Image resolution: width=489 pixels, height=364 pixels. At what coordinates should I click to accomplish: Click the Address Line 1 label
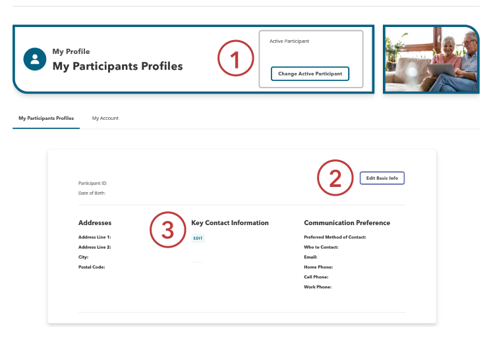coord(95,237)
